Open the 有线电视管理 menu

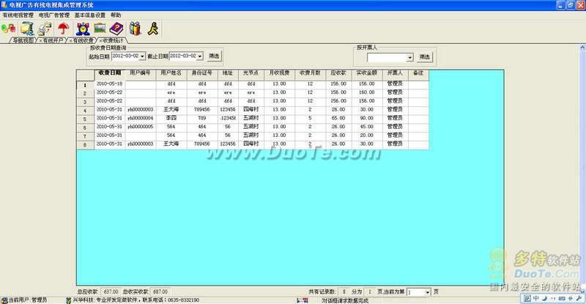click(18, 15)
